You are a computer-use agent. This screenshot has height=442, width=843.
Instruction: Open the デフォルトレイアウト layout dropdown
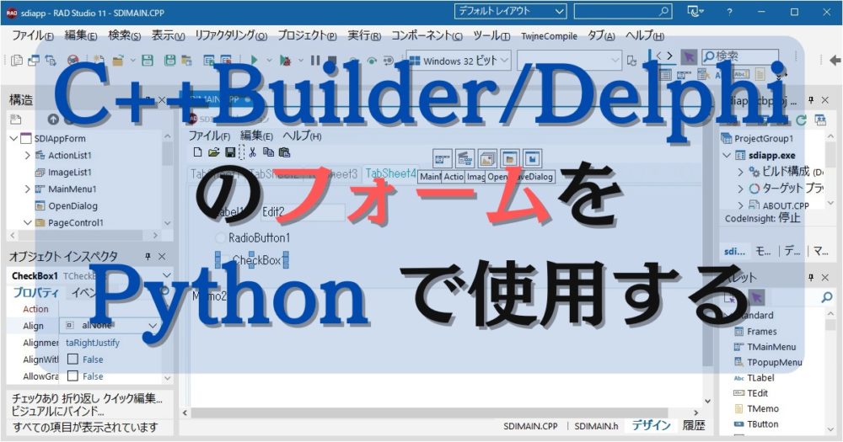[510, 11]
